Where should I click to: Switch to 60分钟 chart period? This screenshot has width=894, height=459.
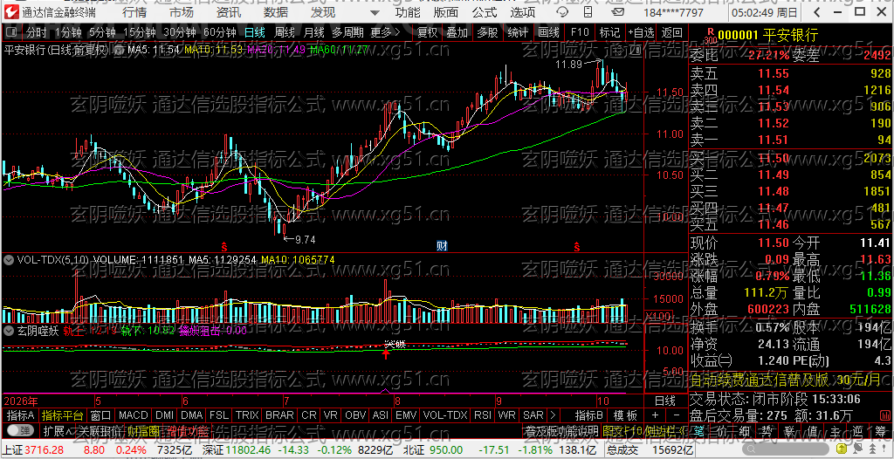pos(219,32)
